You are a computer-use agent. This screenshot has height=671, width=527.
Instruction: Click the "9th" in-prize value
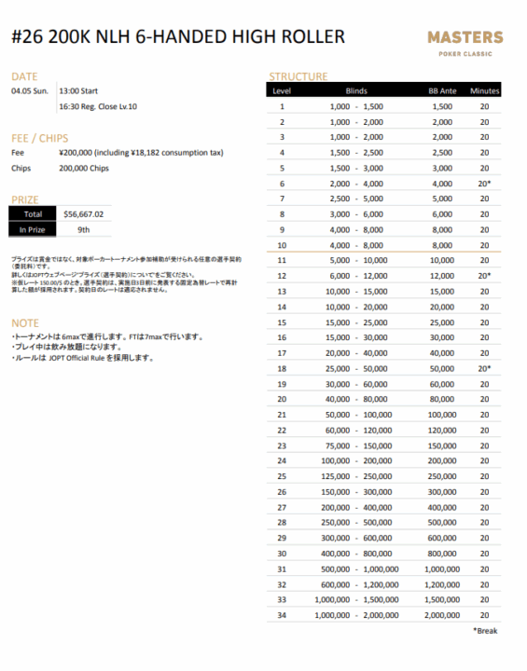84,230
